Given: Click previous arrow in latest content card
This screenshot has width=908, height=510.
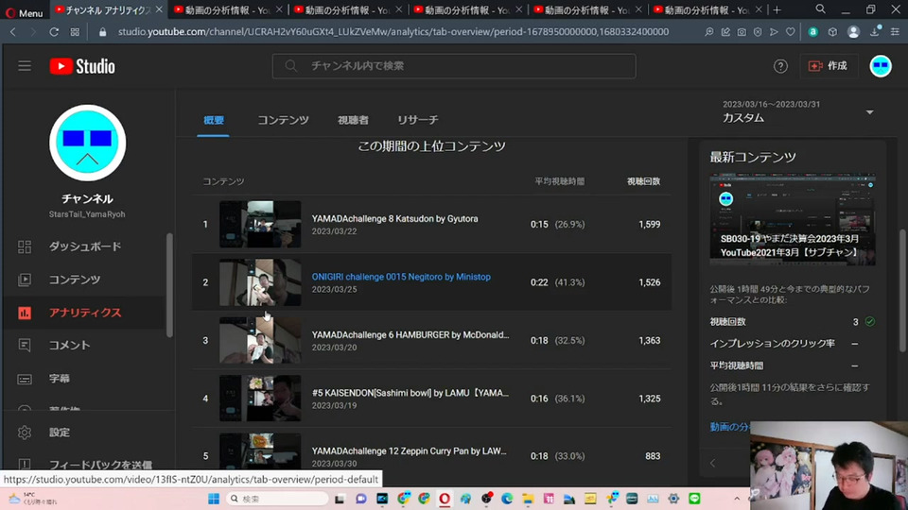Looking at the screenshot, I should click(713, 463).
